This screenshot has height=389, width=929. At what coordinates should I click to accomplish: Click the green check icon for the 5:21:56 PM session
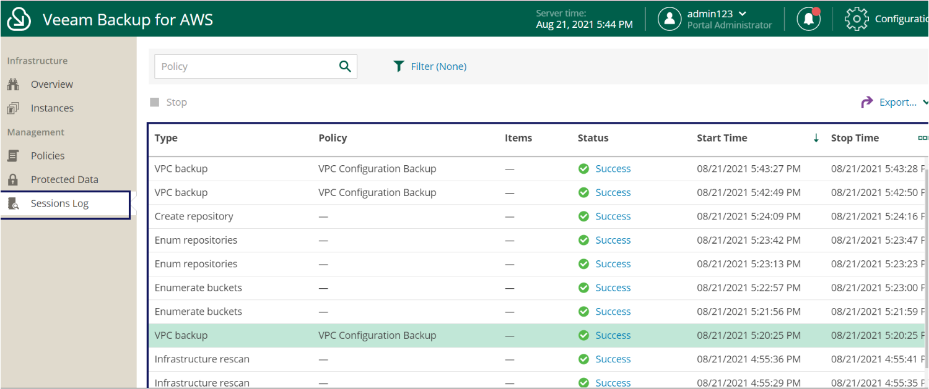(x=583, y=312)
